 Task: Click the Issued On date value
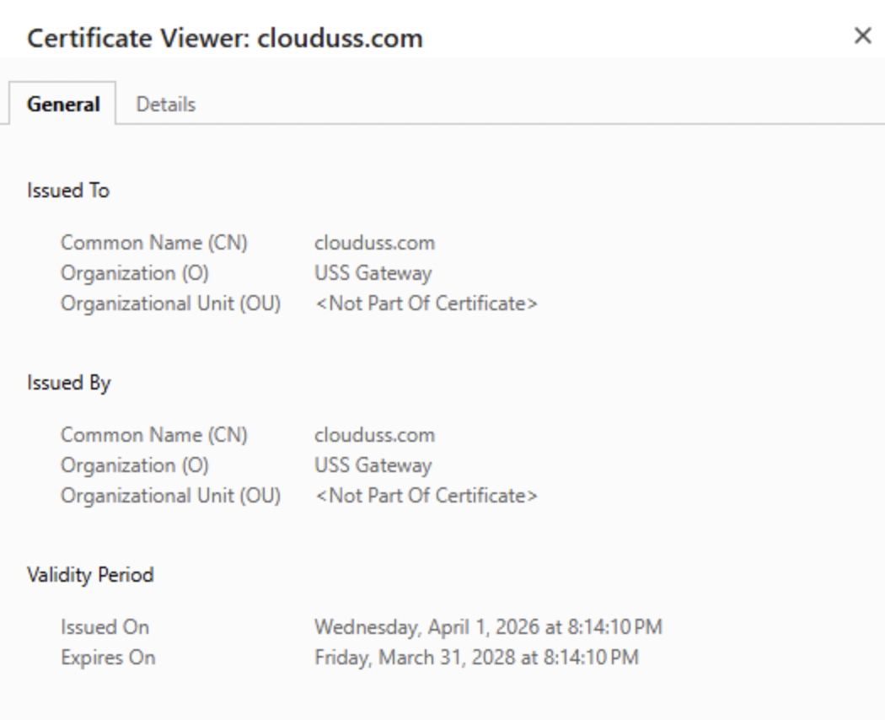coord(488,627)
